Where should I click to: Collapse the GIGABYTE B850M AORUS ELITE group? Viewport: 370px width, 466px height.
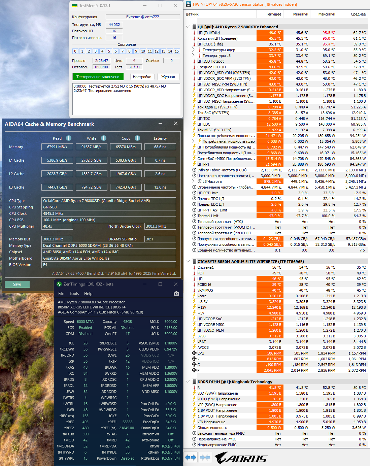click(x=188, y=262)
